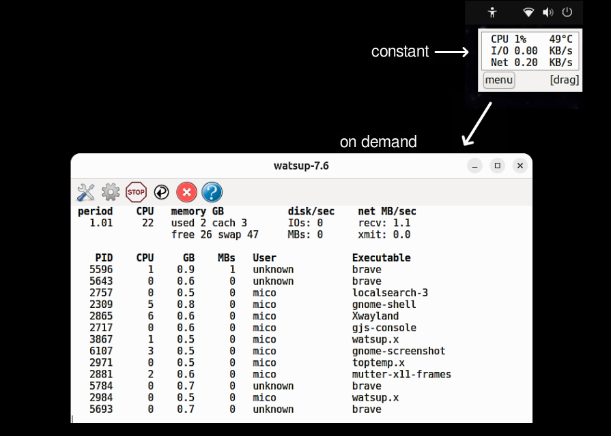Open the accessibility menu in top bar
The height and width of the screenshot is (436, 611).
tap(492, 12)
